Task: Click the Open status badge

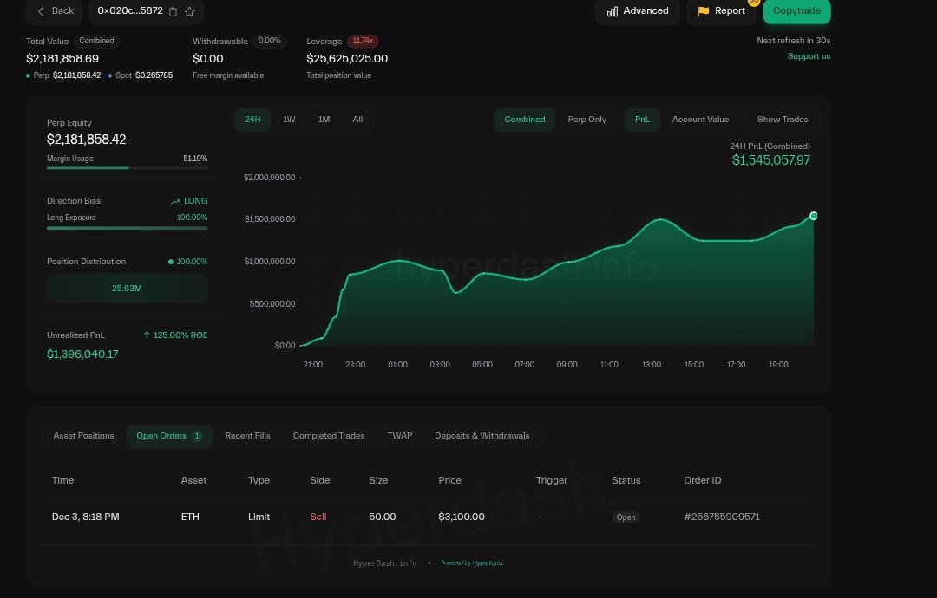Action: click(x=626, y=517)
